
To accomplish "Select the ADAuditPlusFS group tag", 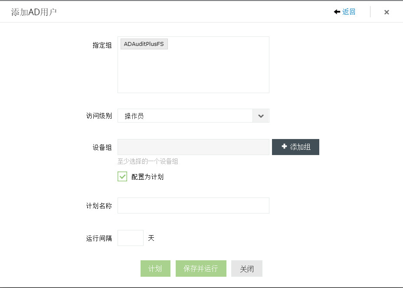I will point(144,44).
